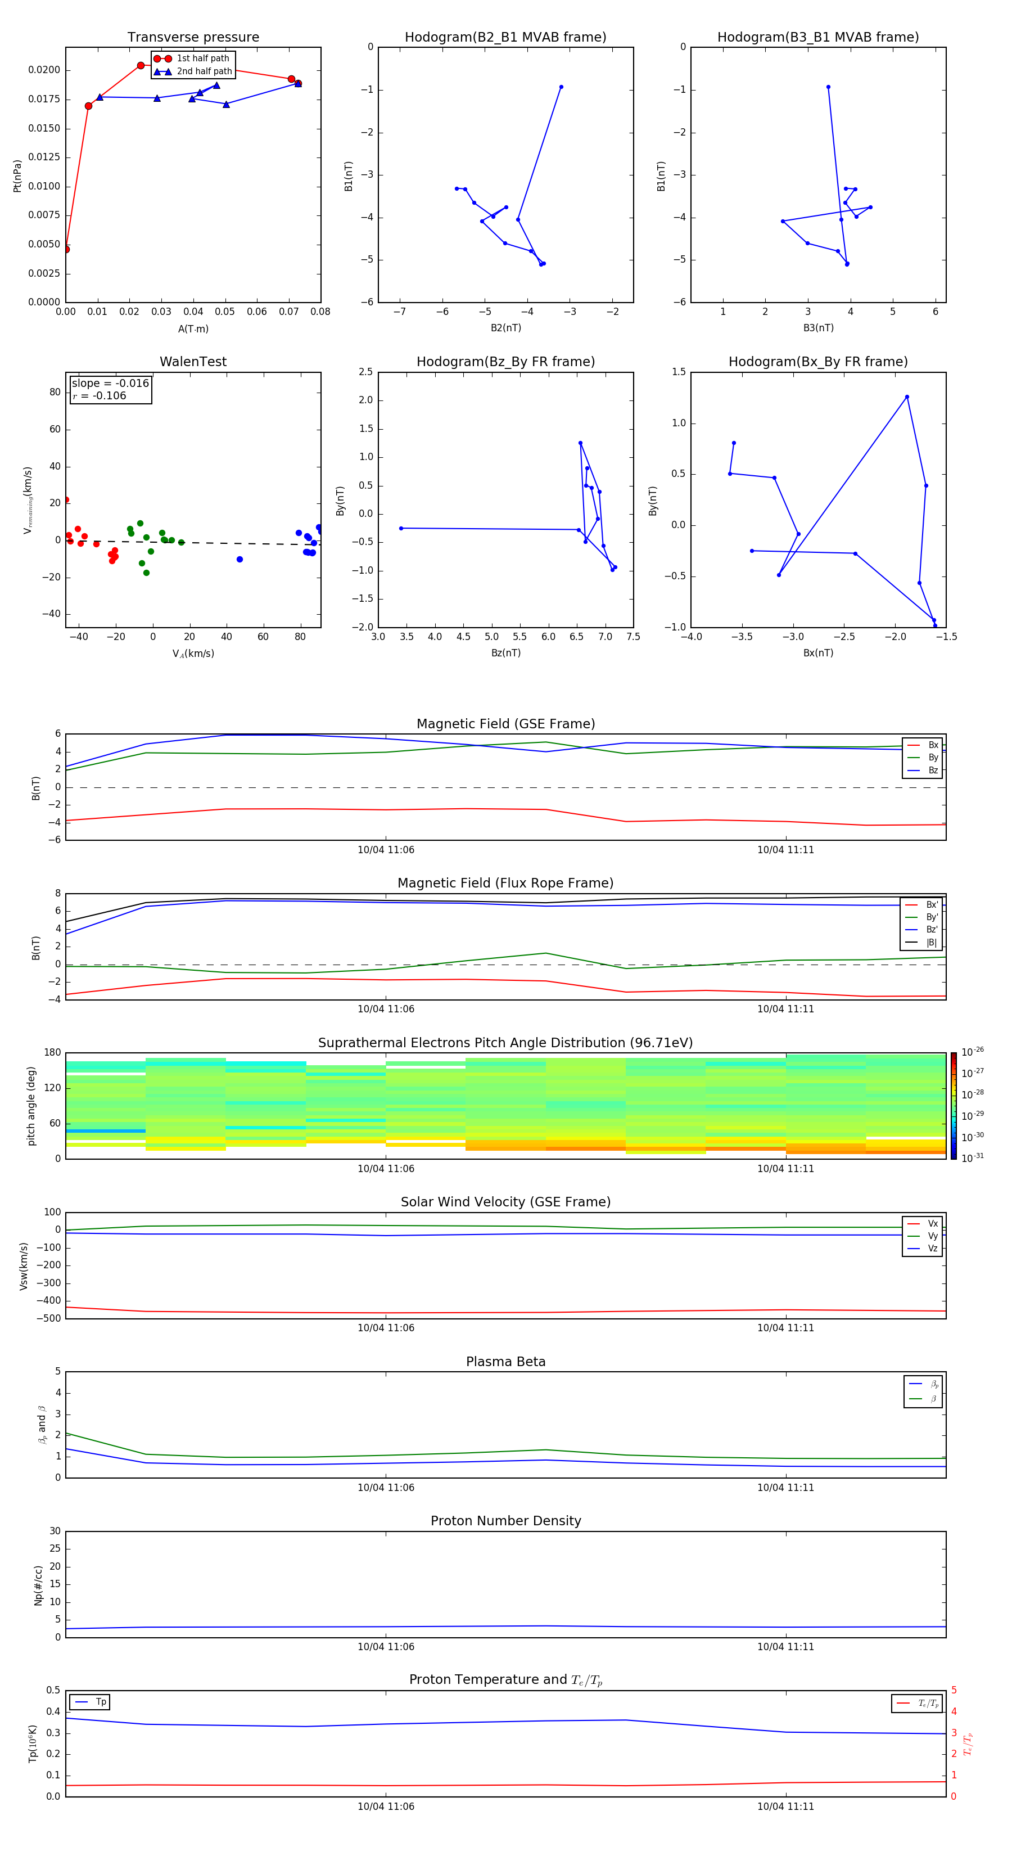Click the 'Proton Number Density' title
This screenshot has height=1856, width=1012.
[x=505, y=1521]
